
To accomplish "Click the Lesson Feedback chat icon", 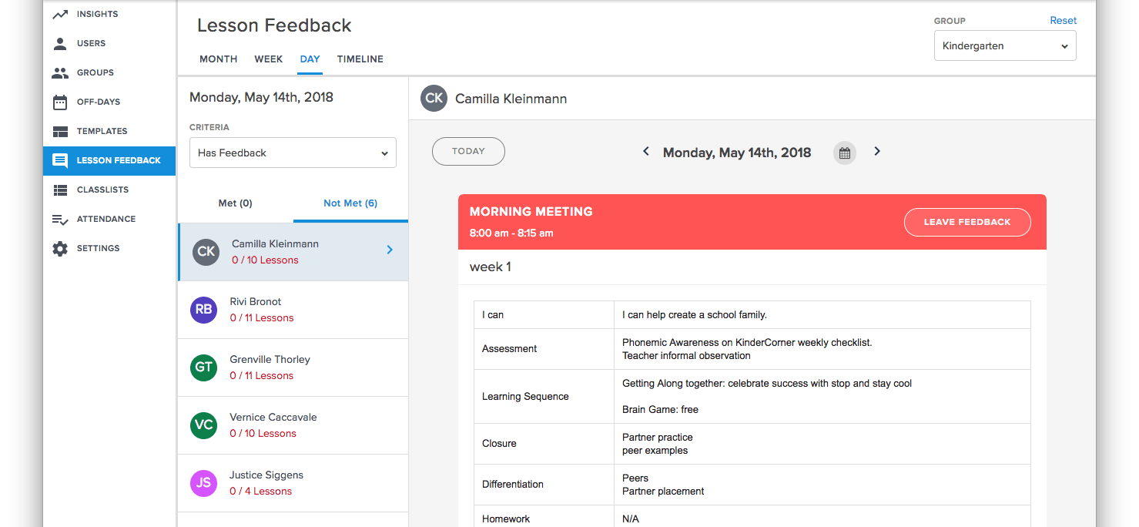I will coord(60,160).
